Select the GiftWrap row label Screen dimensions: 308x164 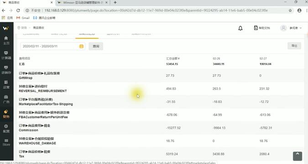[26, 78]
